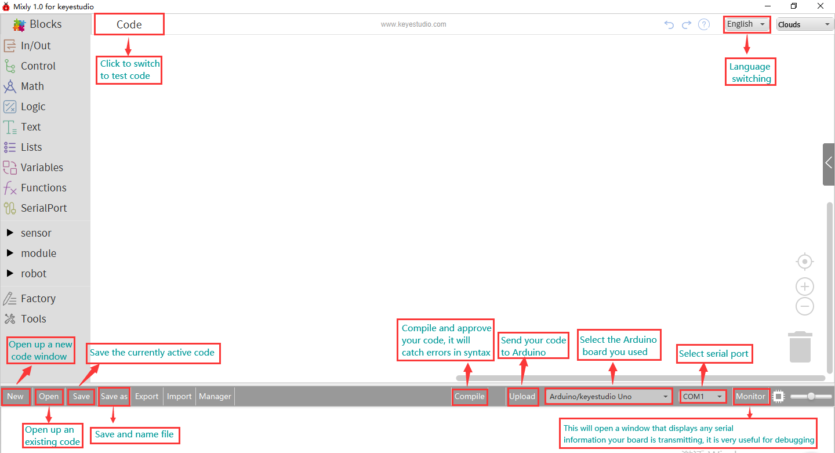Center the workspace with the crosshair icon
This screenshot has height=453, width=835.
coord(805,262)
